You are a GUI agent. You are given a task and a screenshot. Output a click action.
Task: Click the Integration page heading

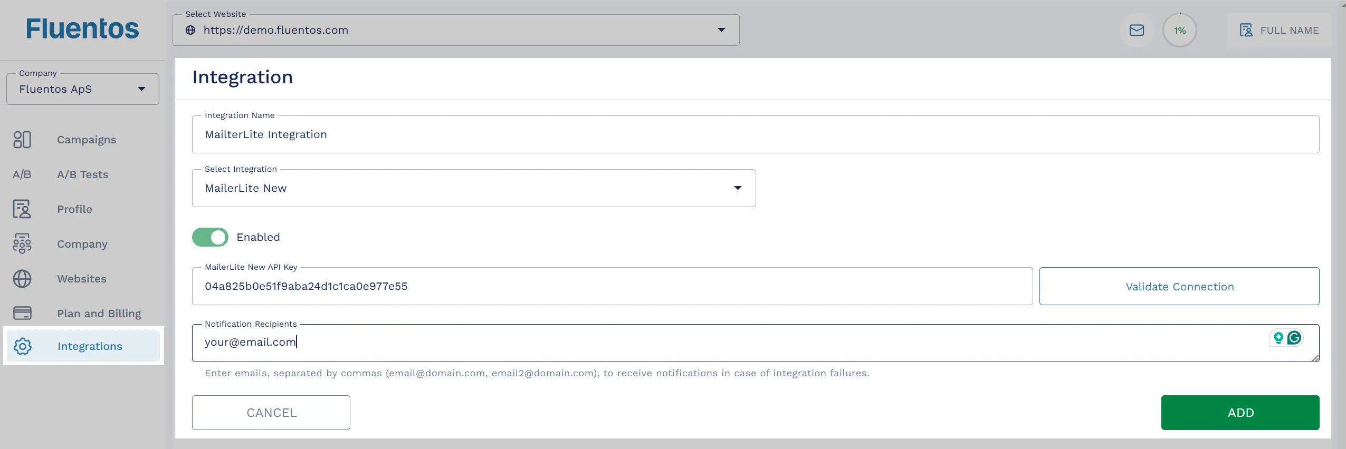(242, 77)
